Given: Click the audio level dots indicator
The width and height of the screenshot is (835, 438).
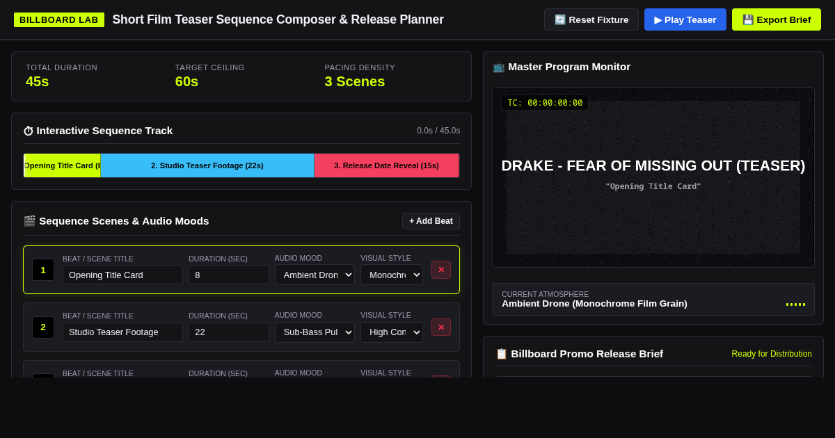Looking at the screenshot, I should coord(795,304).
